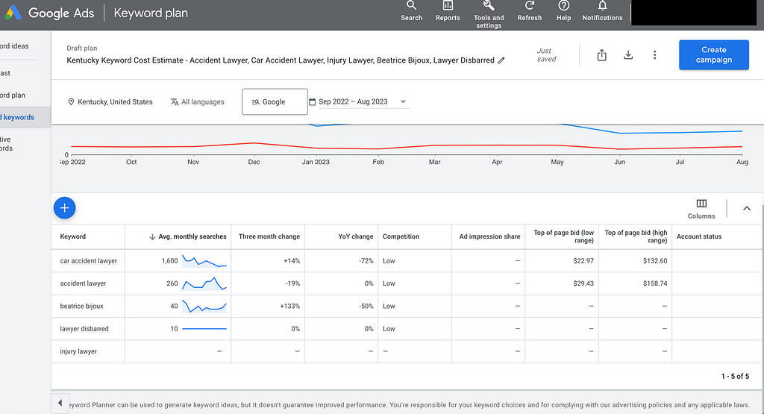Collapse the table with the chevron
The image size is (764, 414).
[x=746, y=208]
